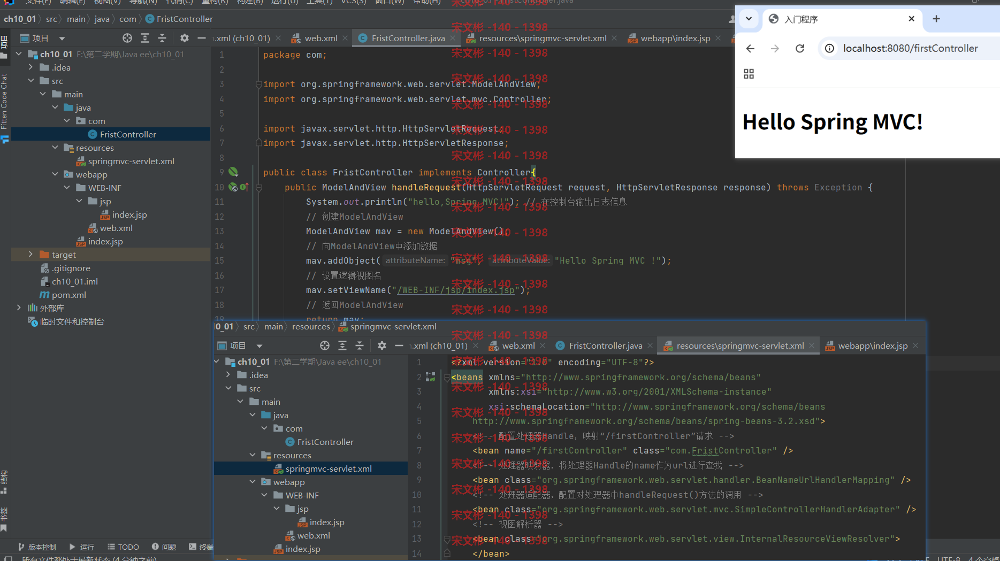
Task: Collapse the fold marker at import line 3
Action: pyautogui.click(x=259, y=84)
